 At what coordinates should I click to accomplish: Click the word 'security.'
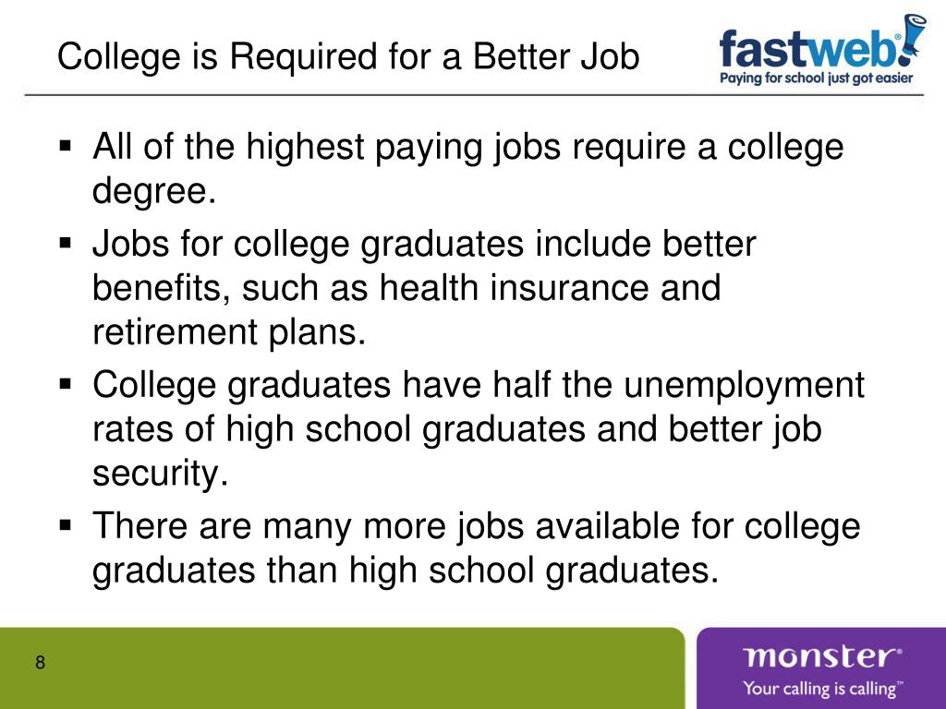click(x=161, y=473)
